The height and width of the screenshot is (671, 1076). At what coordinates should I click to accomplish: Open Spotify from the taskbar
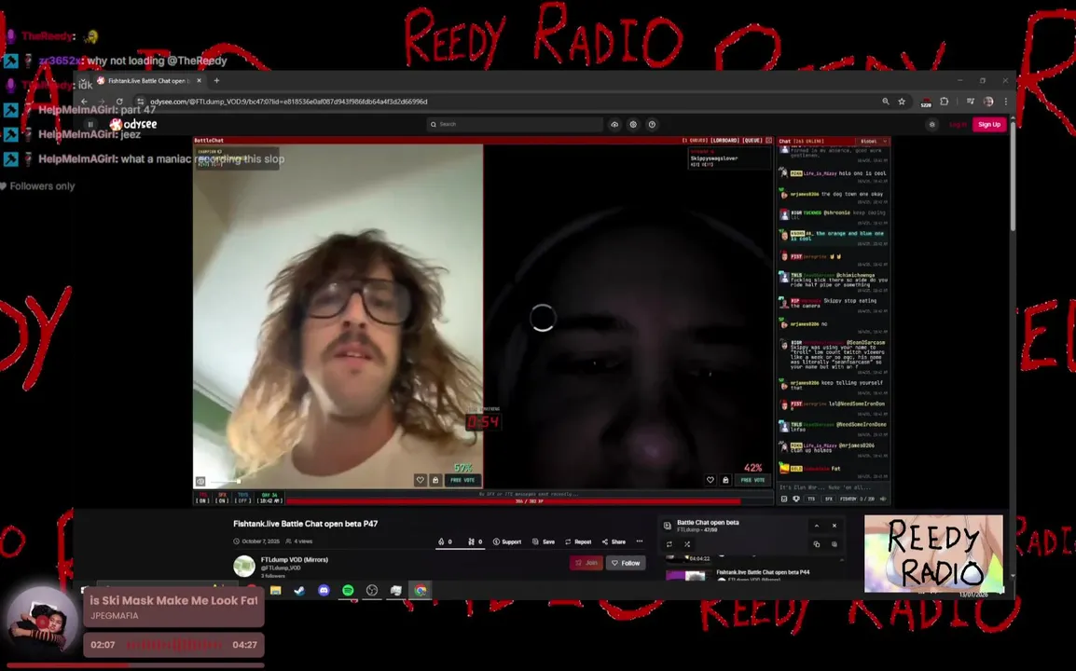(x=348, y=590)
